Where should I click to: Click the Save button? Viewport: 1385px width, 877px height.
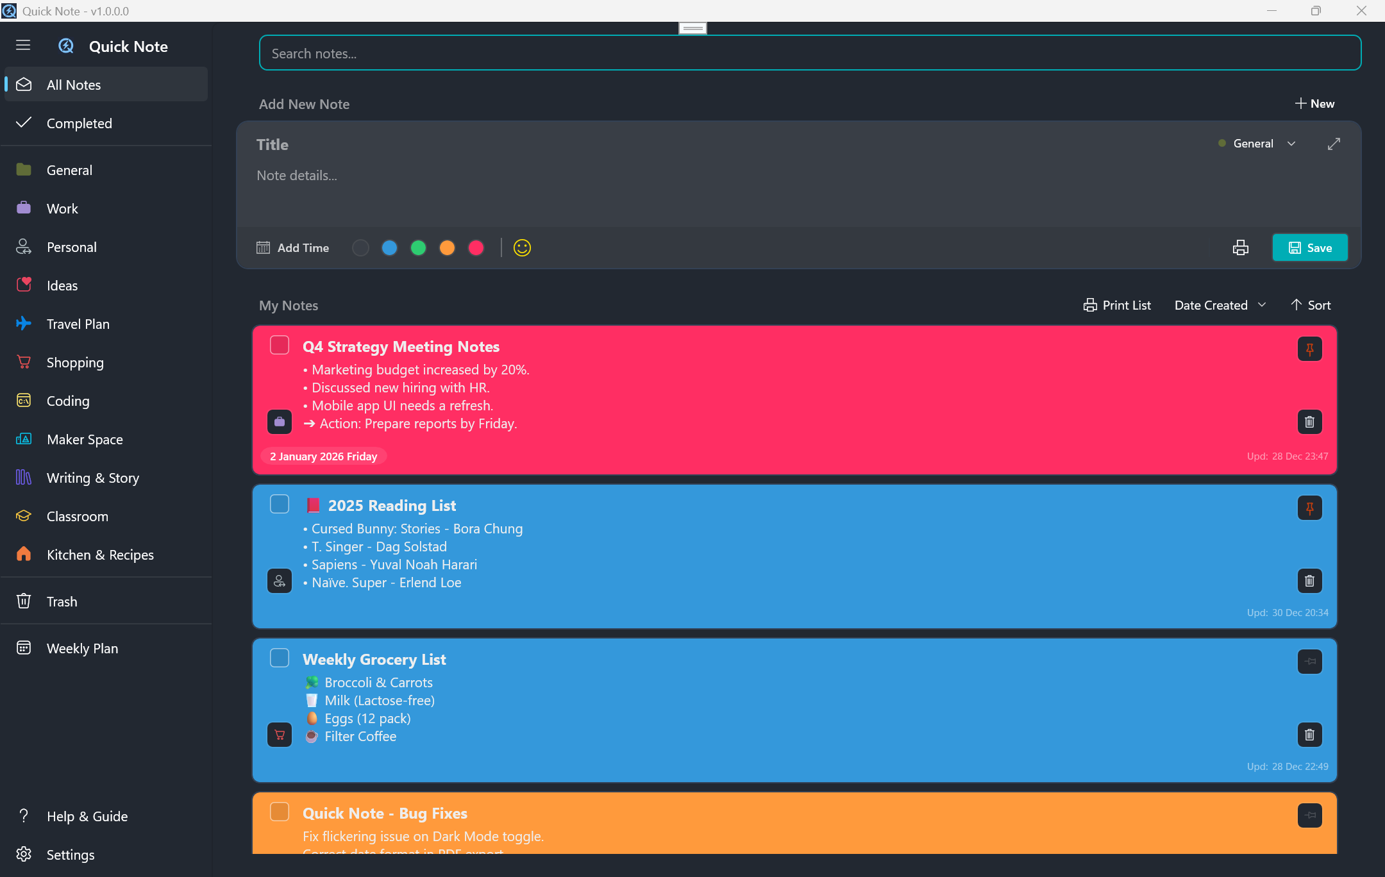pos(1309,247)
